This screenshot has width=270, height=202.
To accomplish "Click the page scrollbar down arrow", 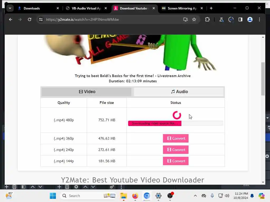I will tap(263, 182).
